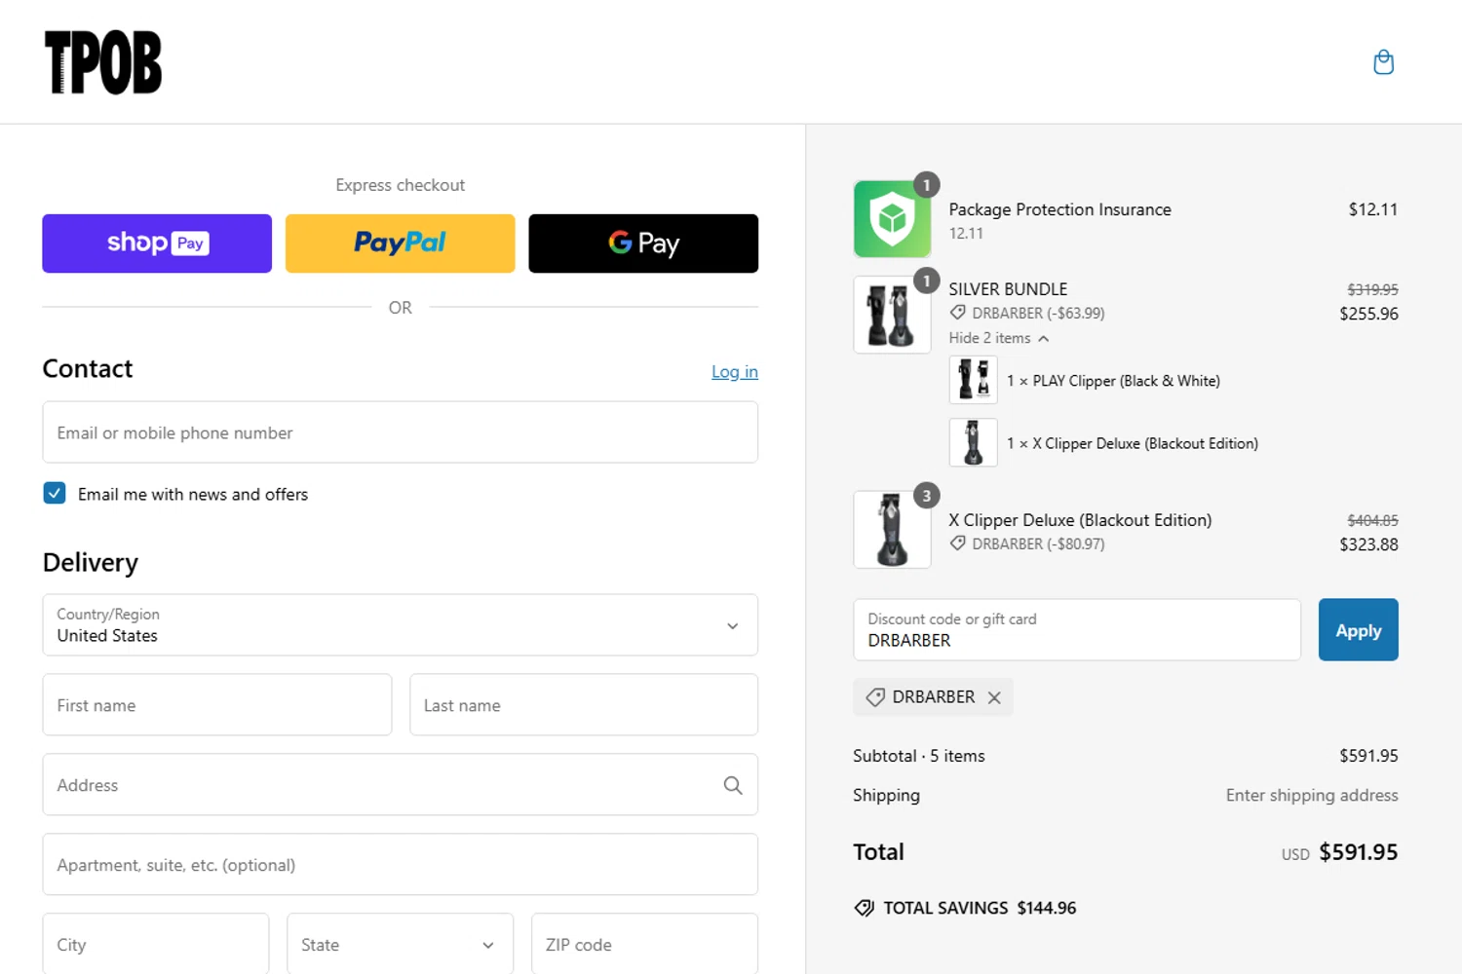
Task: Focus the Discount code or gift card field
Action: 1077,630
